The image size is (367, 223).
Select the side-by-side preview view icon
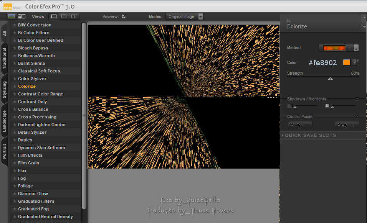pyautogui.click(x=74, y=16)
